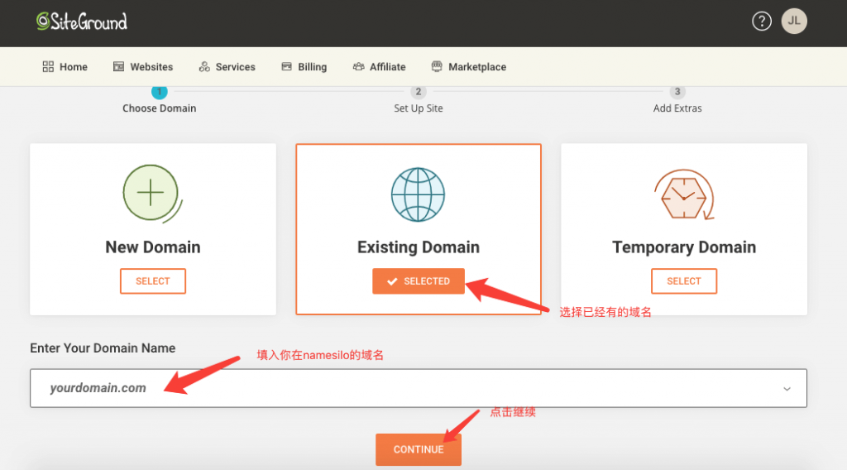Click the Temporary Domain clock icon
This screenshot has height=470, width=847.
tap(684, 195)
